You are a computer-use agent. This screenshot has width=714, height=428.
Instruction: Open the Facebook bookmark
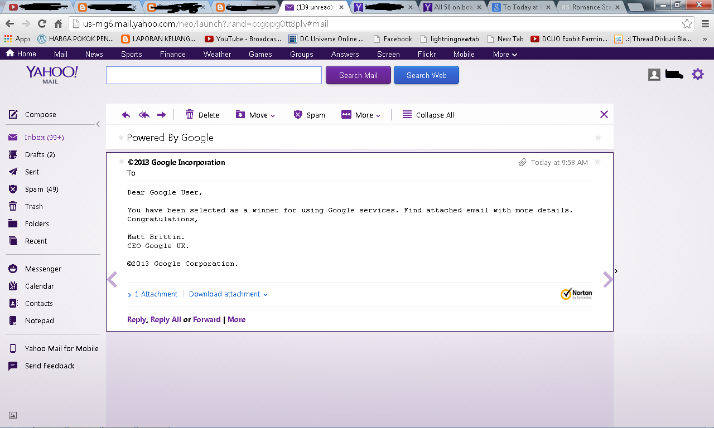pyautogui.click(x=392, y=39)
